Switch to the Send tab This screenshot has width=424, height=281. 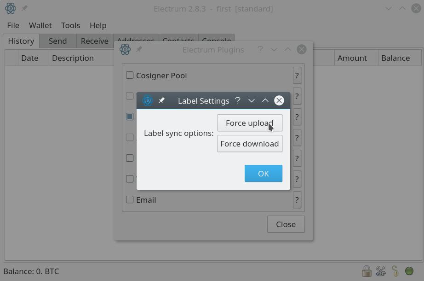(x=57, y=41)
